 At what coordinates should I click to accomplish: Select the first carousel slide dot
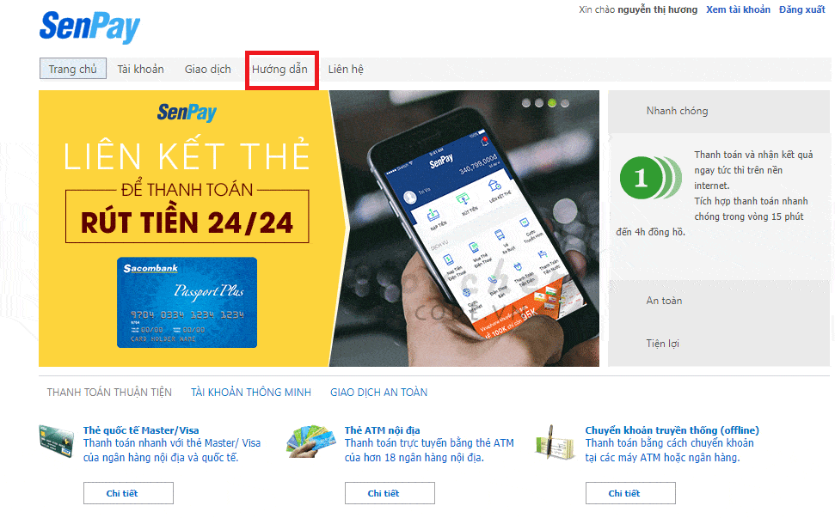coord(526,102)
